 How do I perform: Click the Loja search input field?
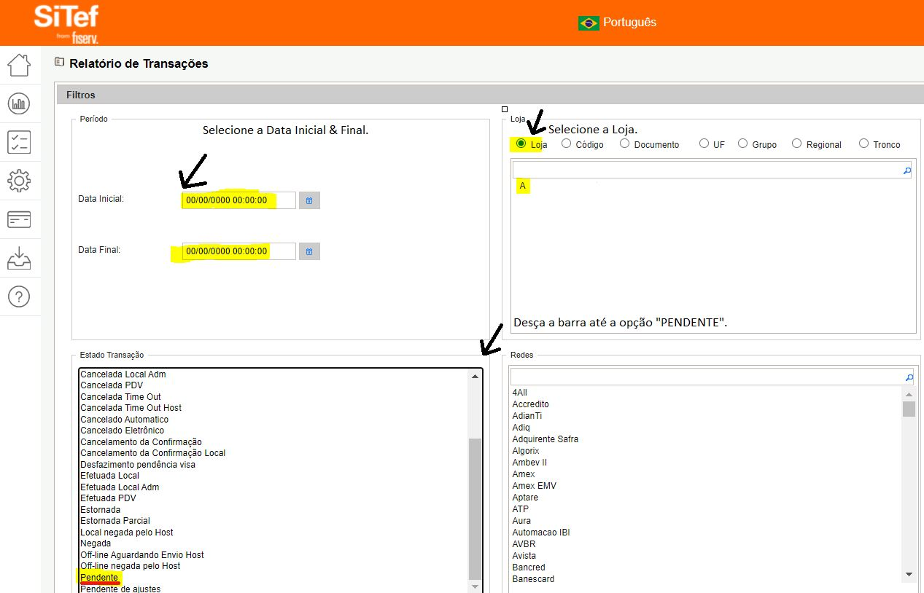706,170
